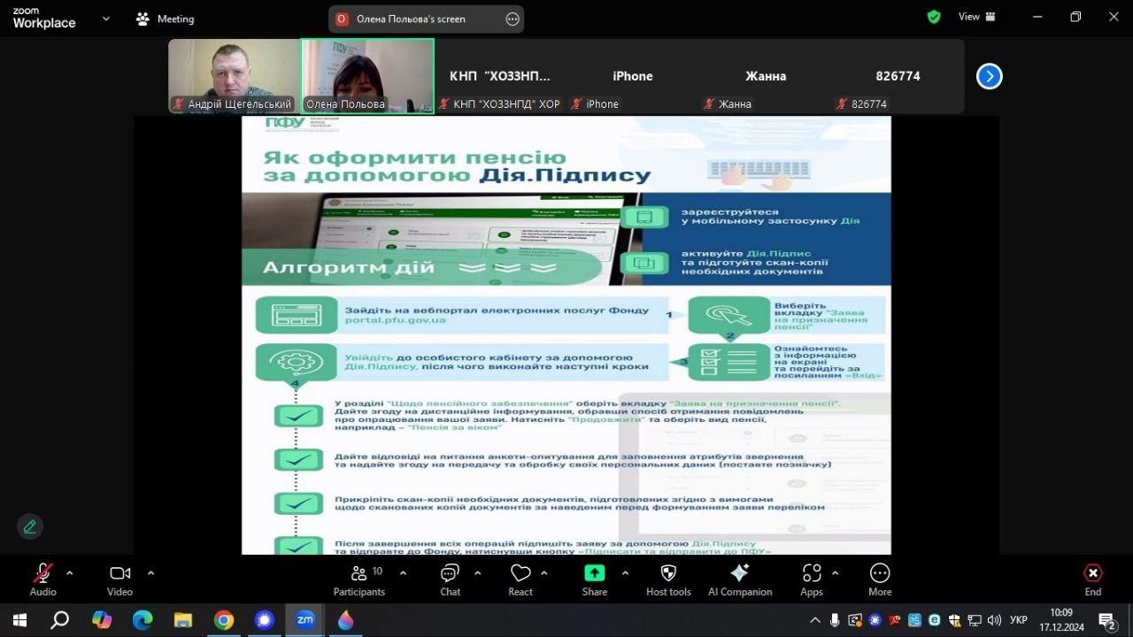Select Андрій Щегельський video thumbnail
Image resolution: width=1133 pixels, height=637 pixels.
(x=235, y=76)
